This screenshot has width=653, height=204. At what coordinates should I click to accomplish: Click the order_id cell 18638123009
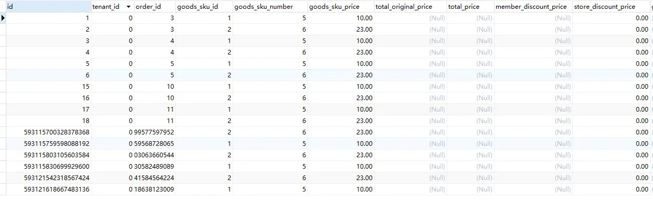point(154,189)
